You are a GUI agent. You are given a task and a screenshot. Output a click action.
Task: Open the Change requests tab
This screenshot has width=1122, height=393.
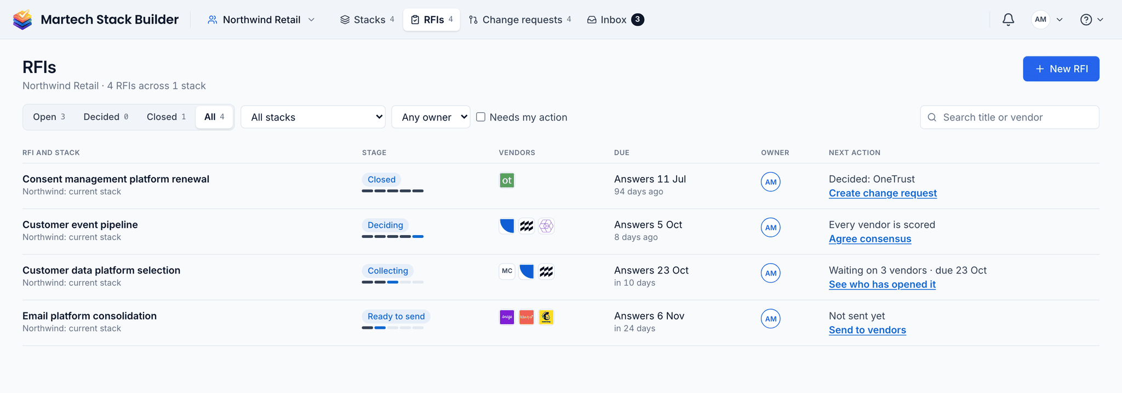click(x=520, y=20)
